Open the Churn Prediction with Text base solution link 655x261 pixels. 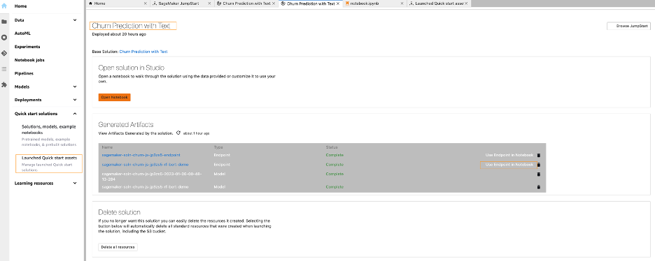[143, 52]
